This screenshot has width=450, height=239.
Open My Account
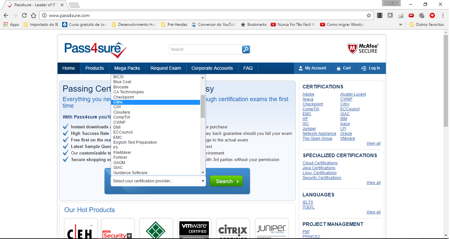point(312,68)
